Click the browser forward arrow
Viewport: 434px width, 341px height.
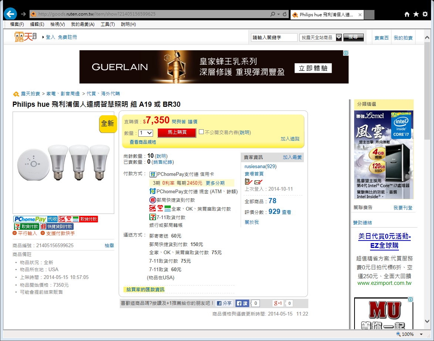point(23,14)
